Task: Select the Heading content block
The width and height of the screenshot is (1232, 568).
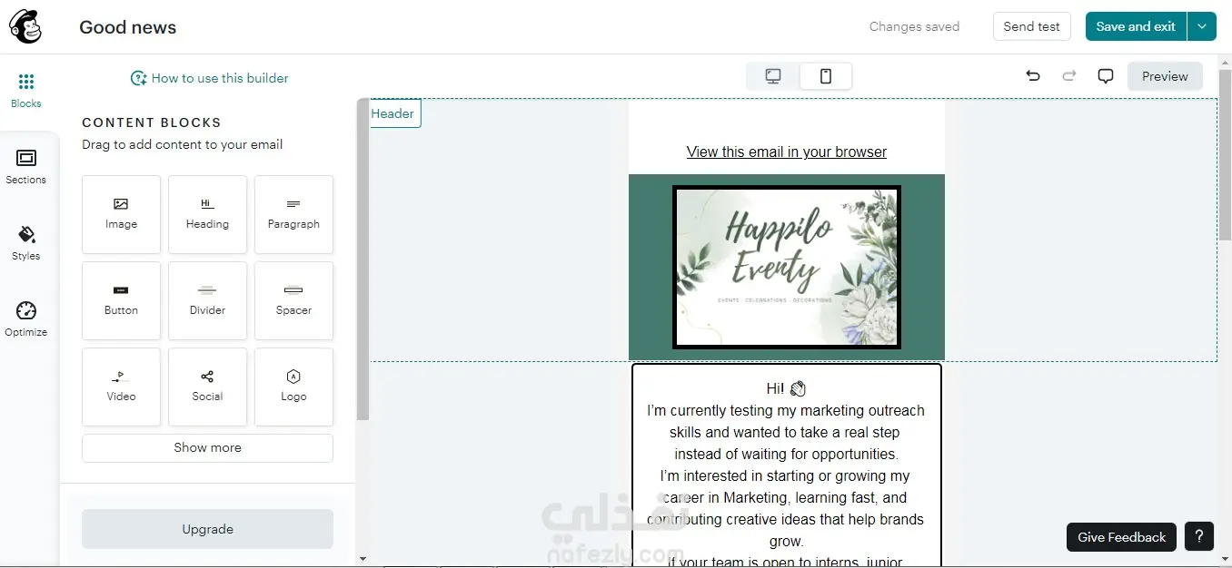Action: (207, 214)
